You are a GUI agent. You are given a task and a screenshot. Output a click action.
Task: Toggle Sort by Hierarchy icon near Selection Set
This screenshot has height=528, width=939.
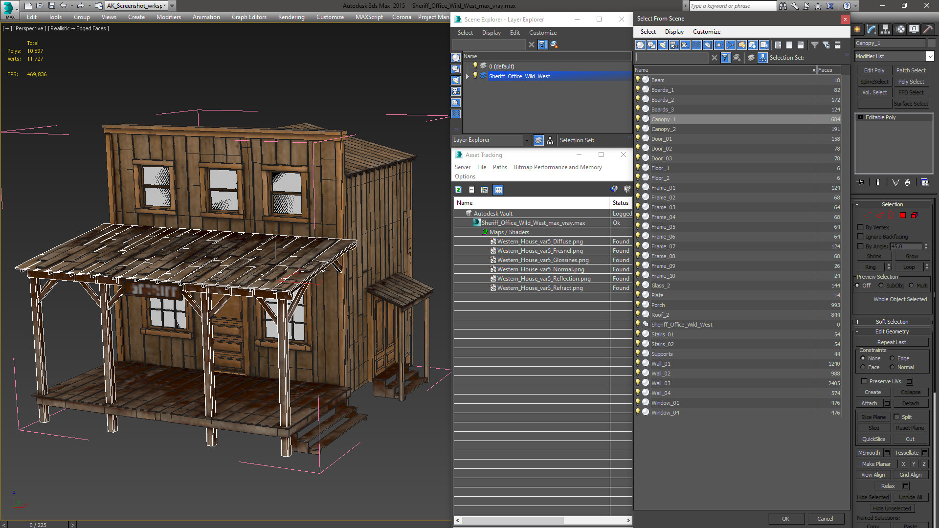point(762,58)
